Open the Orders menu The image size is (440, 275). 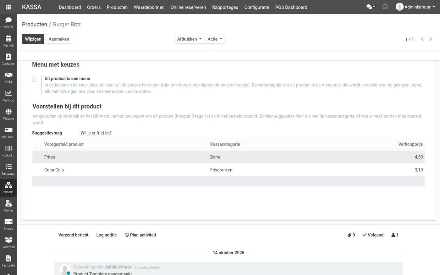tap(94, 7)
